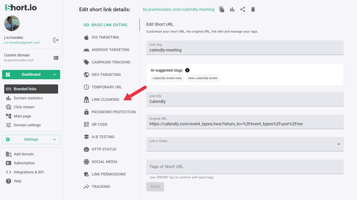Open Click stream page
The width and height of the screenshot is (357, 200).
tap(24, 107)
